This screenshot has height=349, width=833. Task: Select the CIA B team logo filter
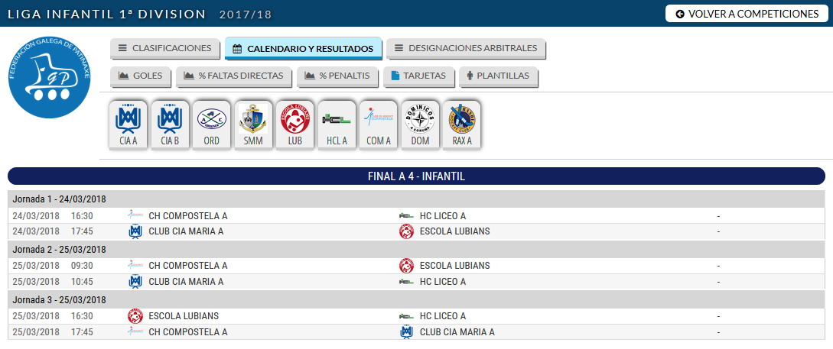click(x=170, y=125)
